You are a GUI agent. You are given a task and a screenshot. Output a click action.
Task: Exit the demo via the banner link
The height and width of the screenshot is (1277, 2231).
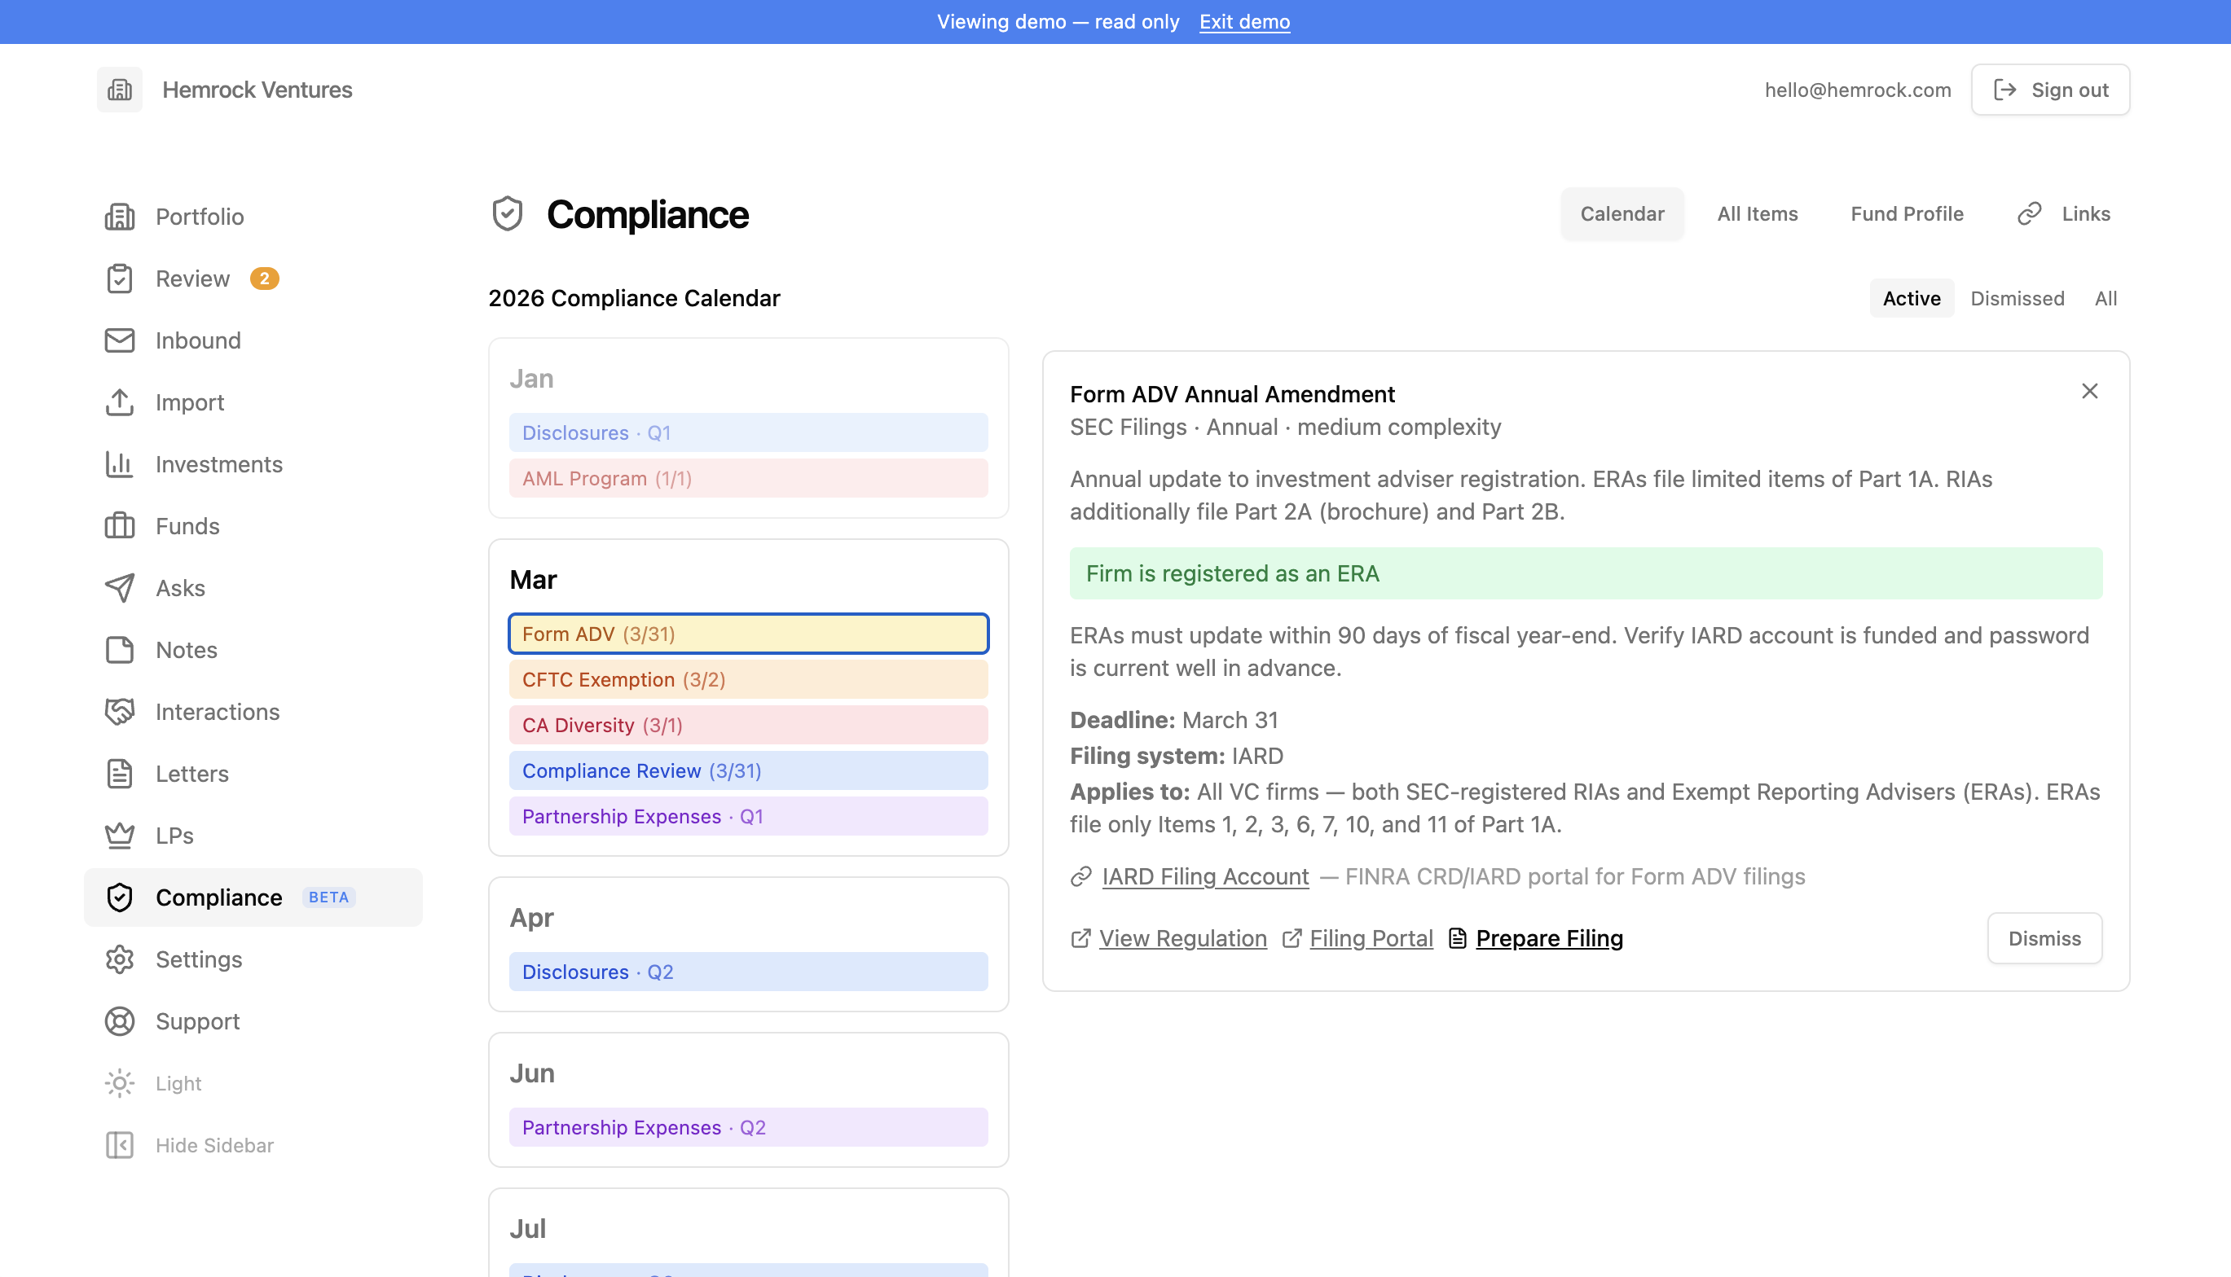click(1244, 22)
